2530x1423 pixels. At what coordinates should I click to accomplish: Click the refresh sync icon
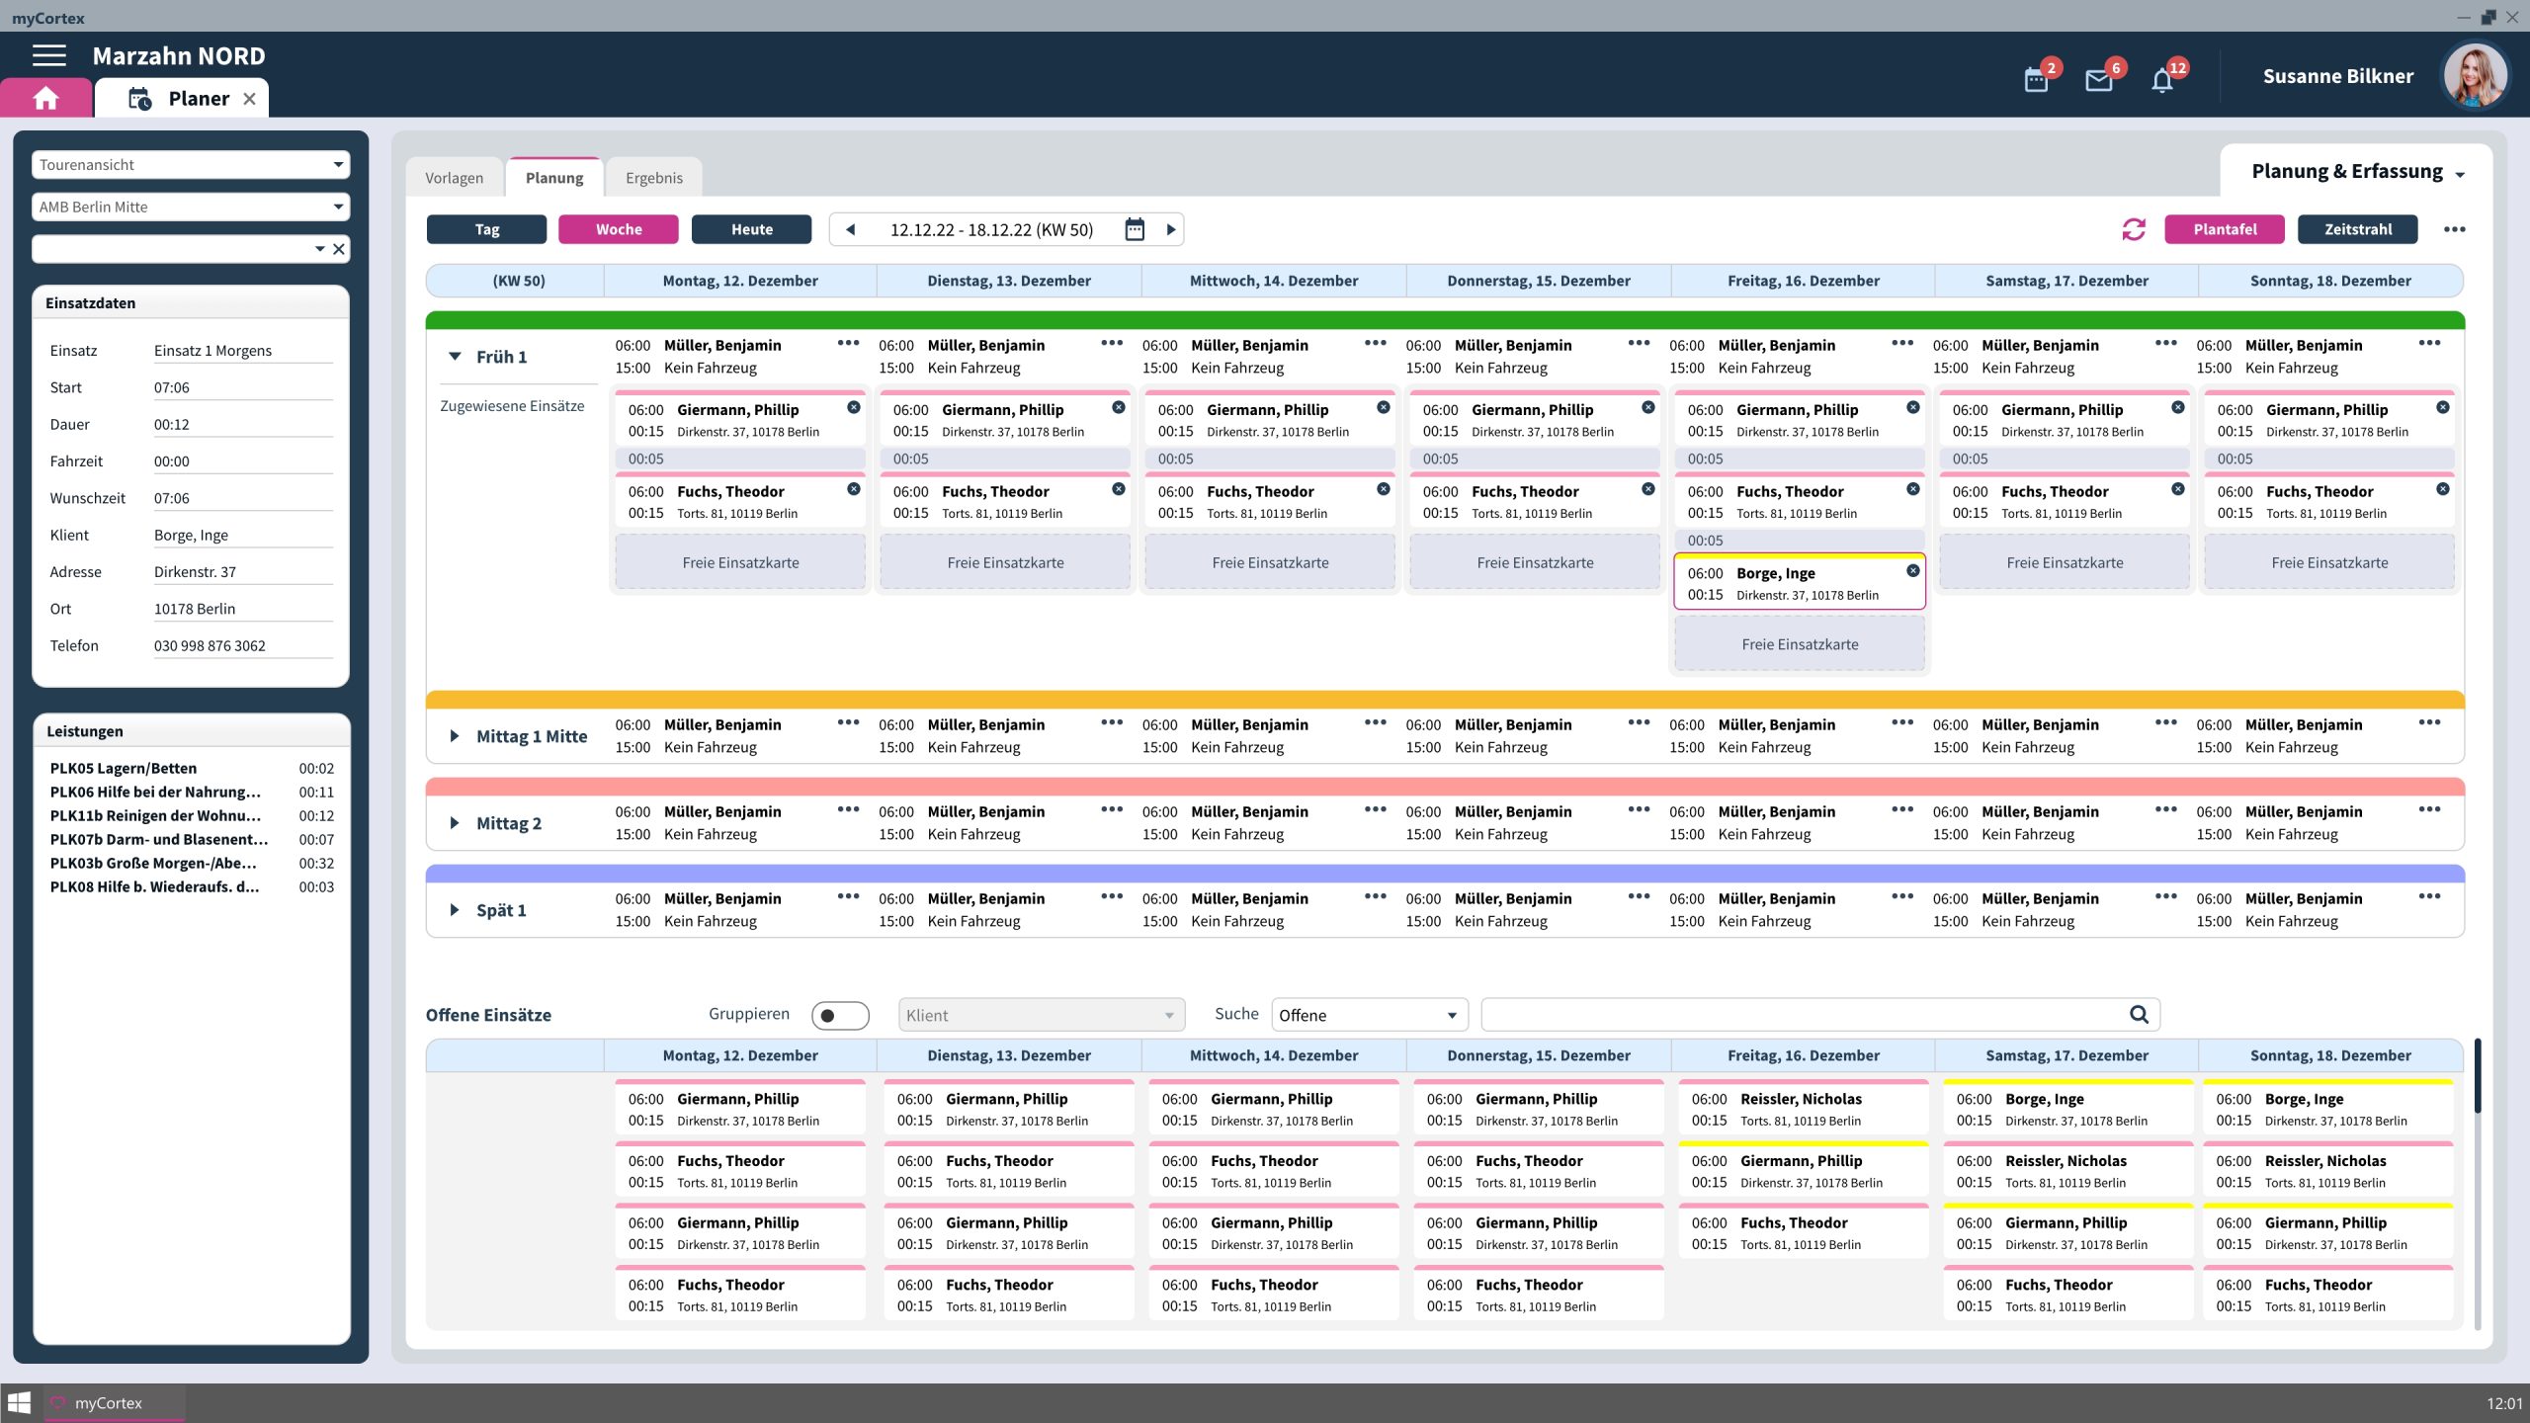[2134, 229]
